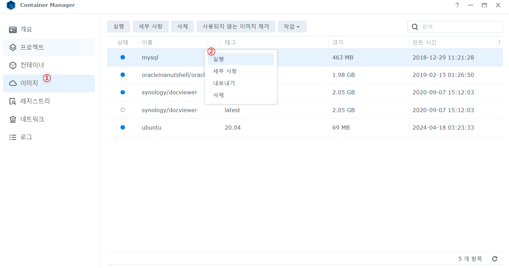Viewport: 509px width, 268px height.
Task: Click the 프로젝트 layers sidebar icon
Action: [x=13, y=47]
